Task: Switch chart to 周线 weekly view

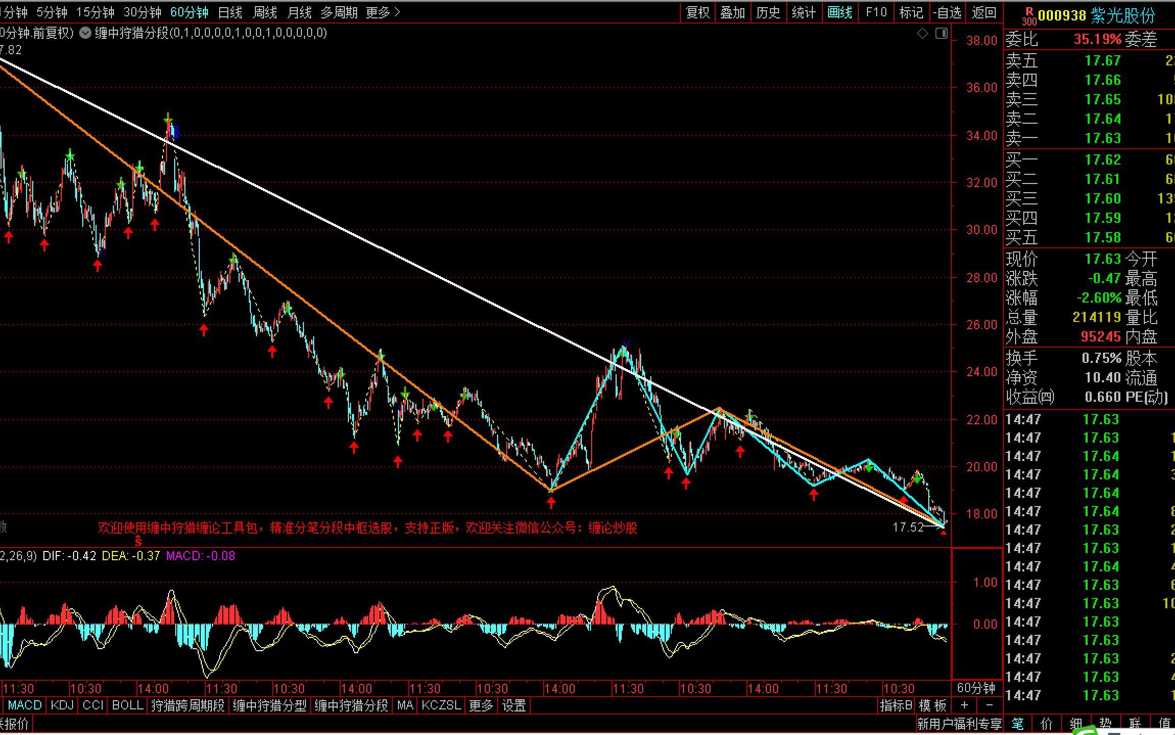Action: [265, 12]
